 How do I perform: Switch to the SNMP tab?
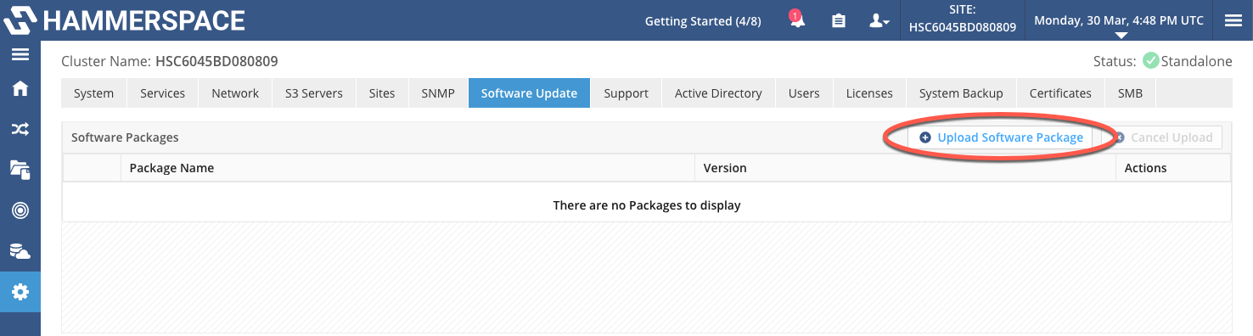[438, 93]
